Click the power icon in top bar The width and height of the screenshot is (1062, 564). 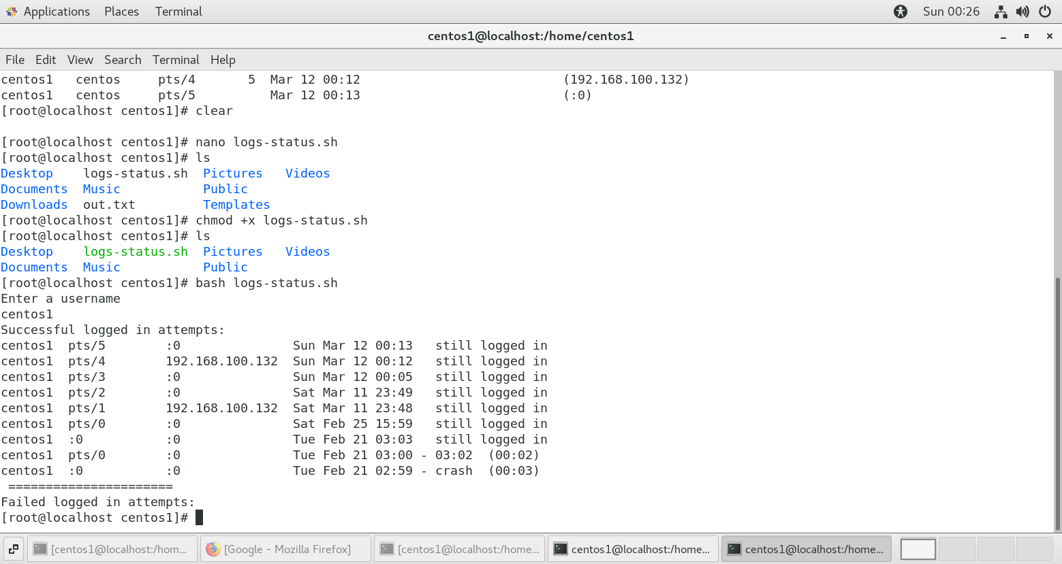(x=1045, y=12)
